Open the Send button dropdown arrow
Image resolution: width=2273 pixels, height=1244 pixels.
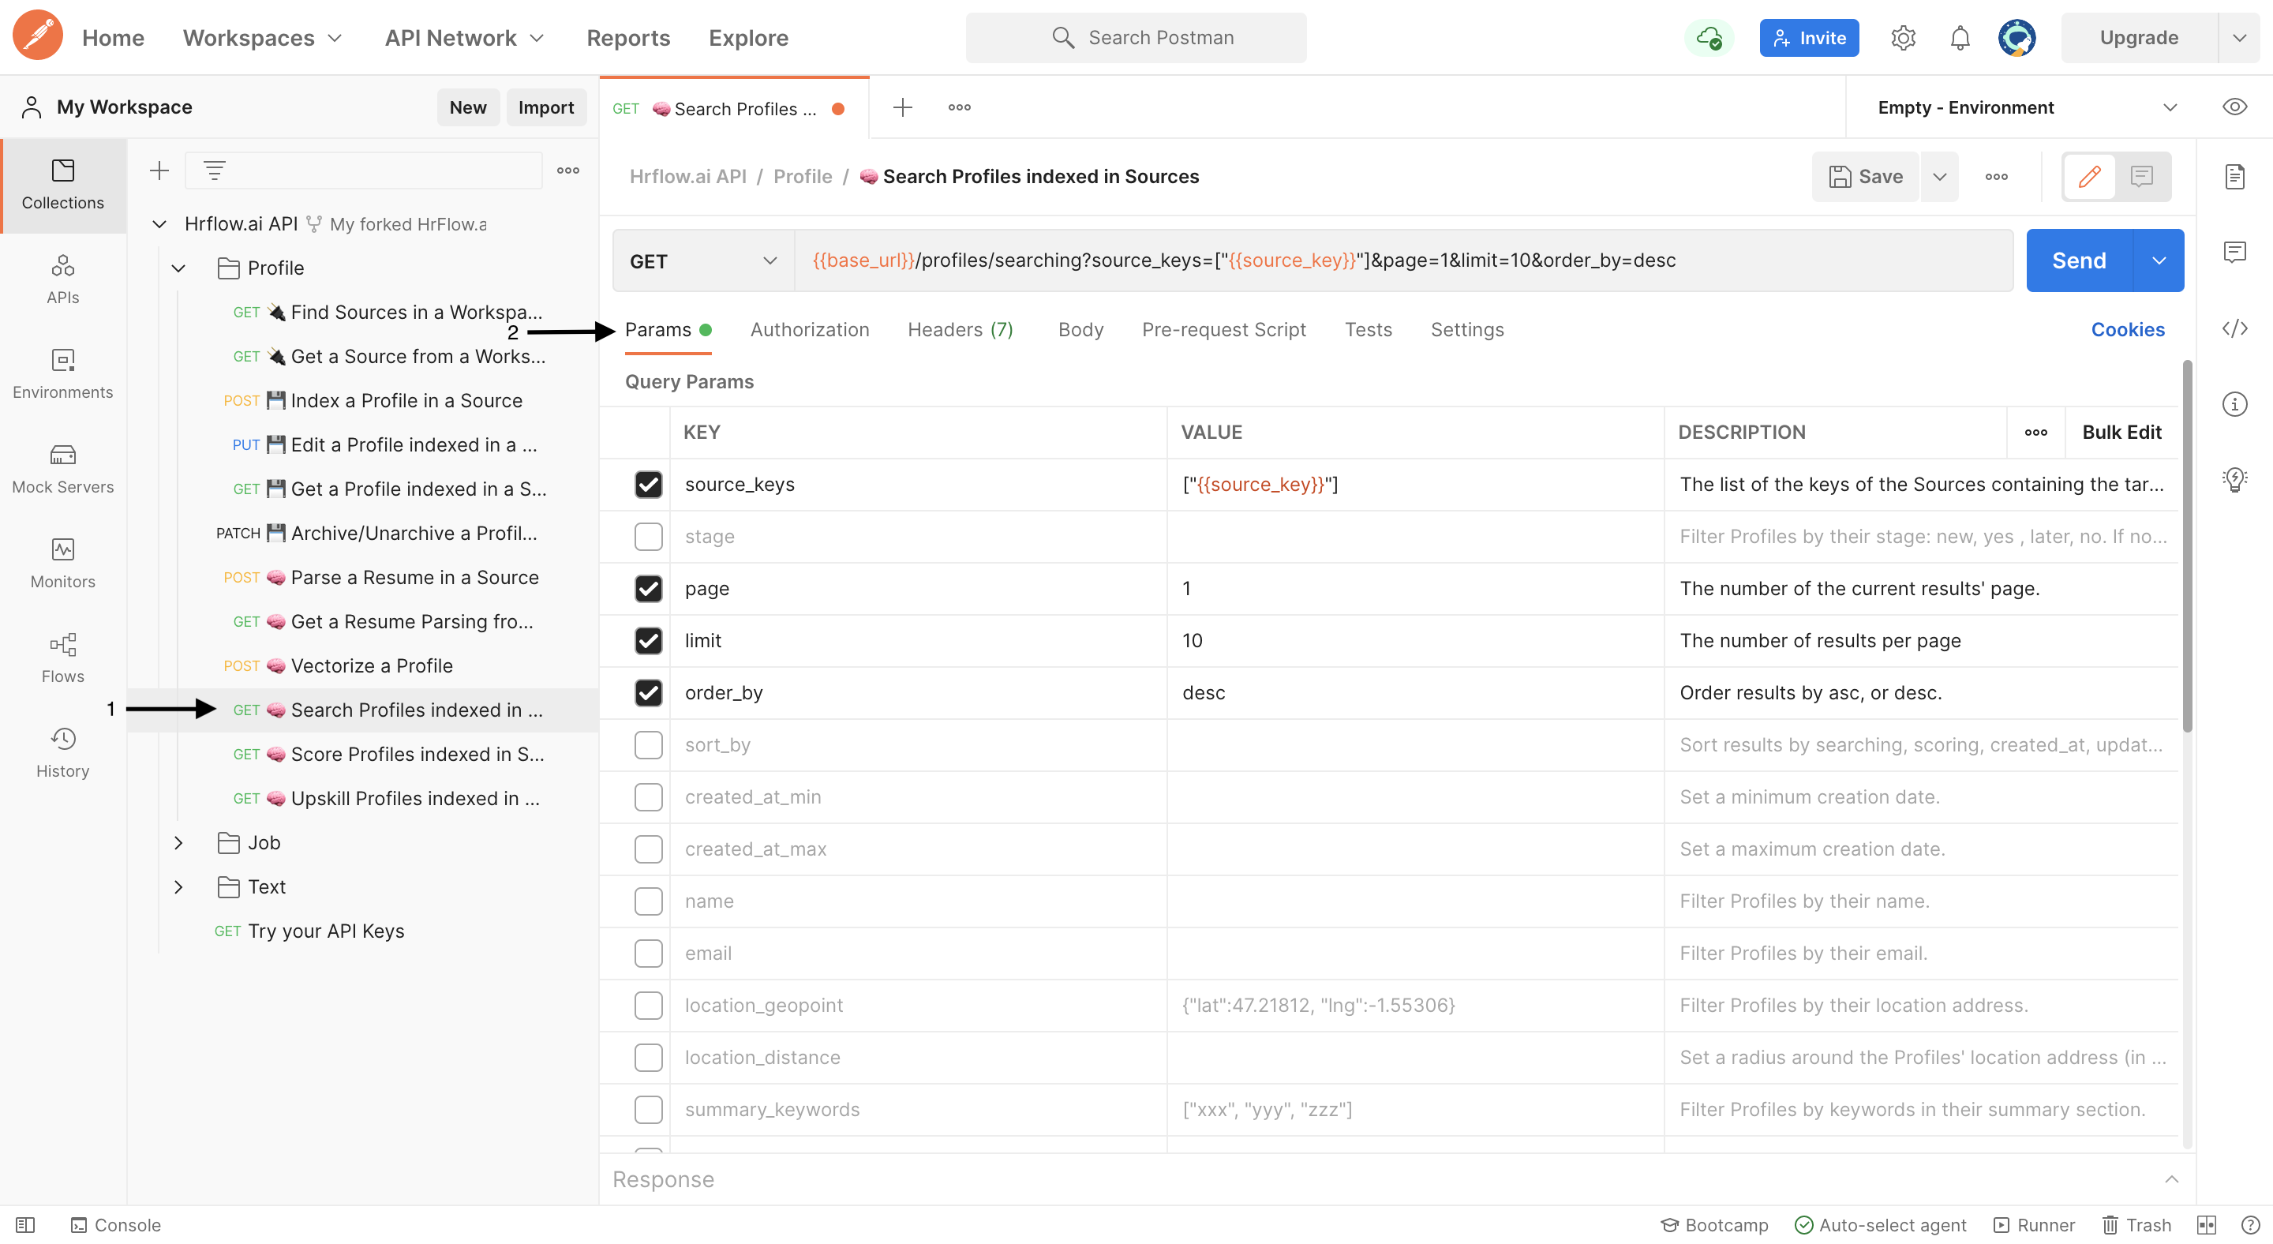pos(2159,261)
